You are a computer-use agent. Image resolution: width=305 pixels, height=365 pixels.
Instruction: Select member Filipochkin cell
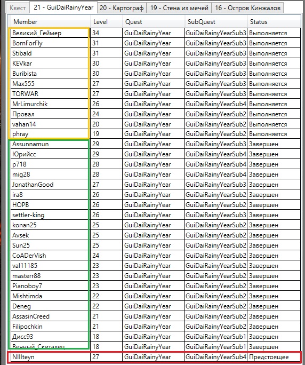(50, 327)
